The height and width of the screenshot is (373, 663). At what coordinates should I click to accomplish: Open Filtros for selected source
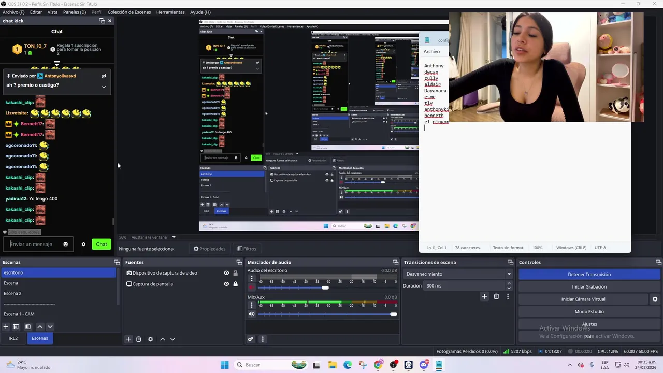pyautogui.click(x=247, y=249)
